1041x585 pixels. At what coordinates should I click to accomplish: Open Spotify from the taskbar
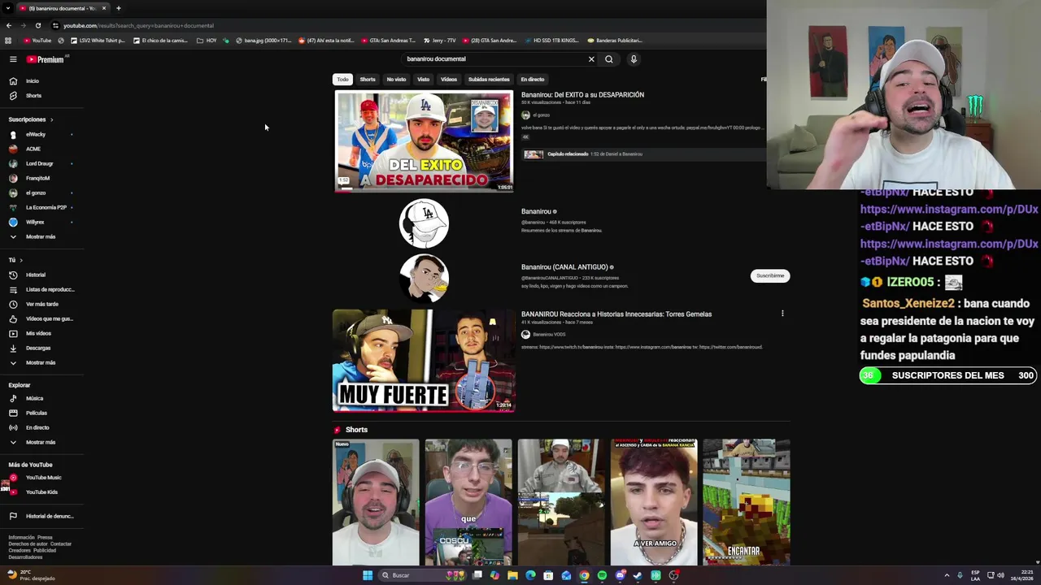point(602,575)
